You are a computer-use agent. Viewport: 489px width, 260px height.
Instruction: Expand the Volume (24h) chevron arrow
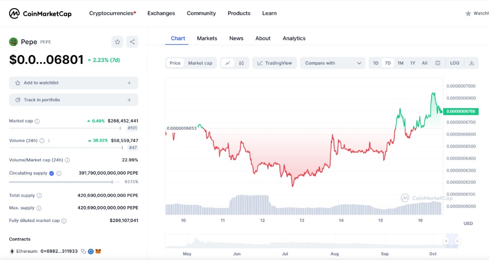click(48, 141)
